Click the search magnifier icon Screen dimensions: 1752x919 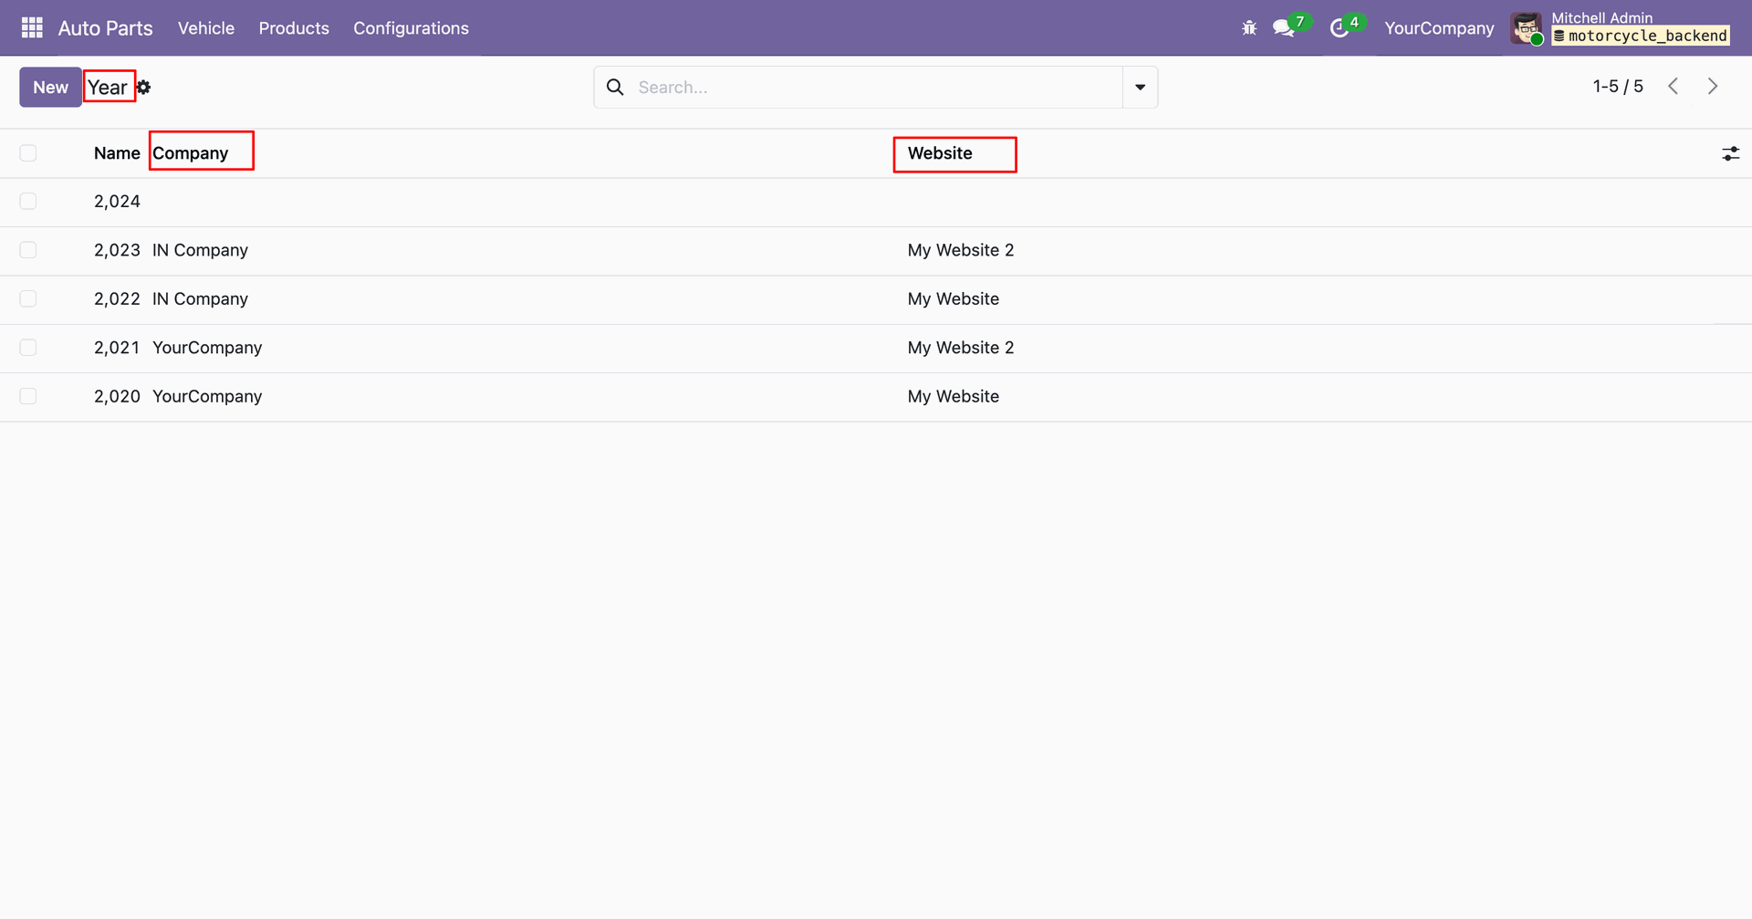coord(616,88)
